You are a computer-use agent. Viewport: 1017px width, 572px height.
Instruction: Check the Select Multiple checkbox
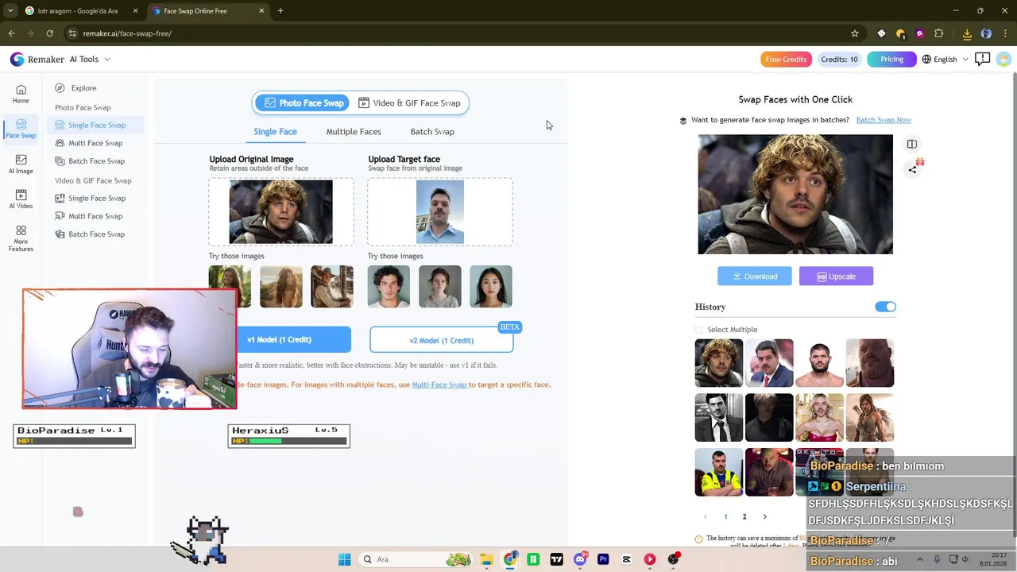[699, 330]
